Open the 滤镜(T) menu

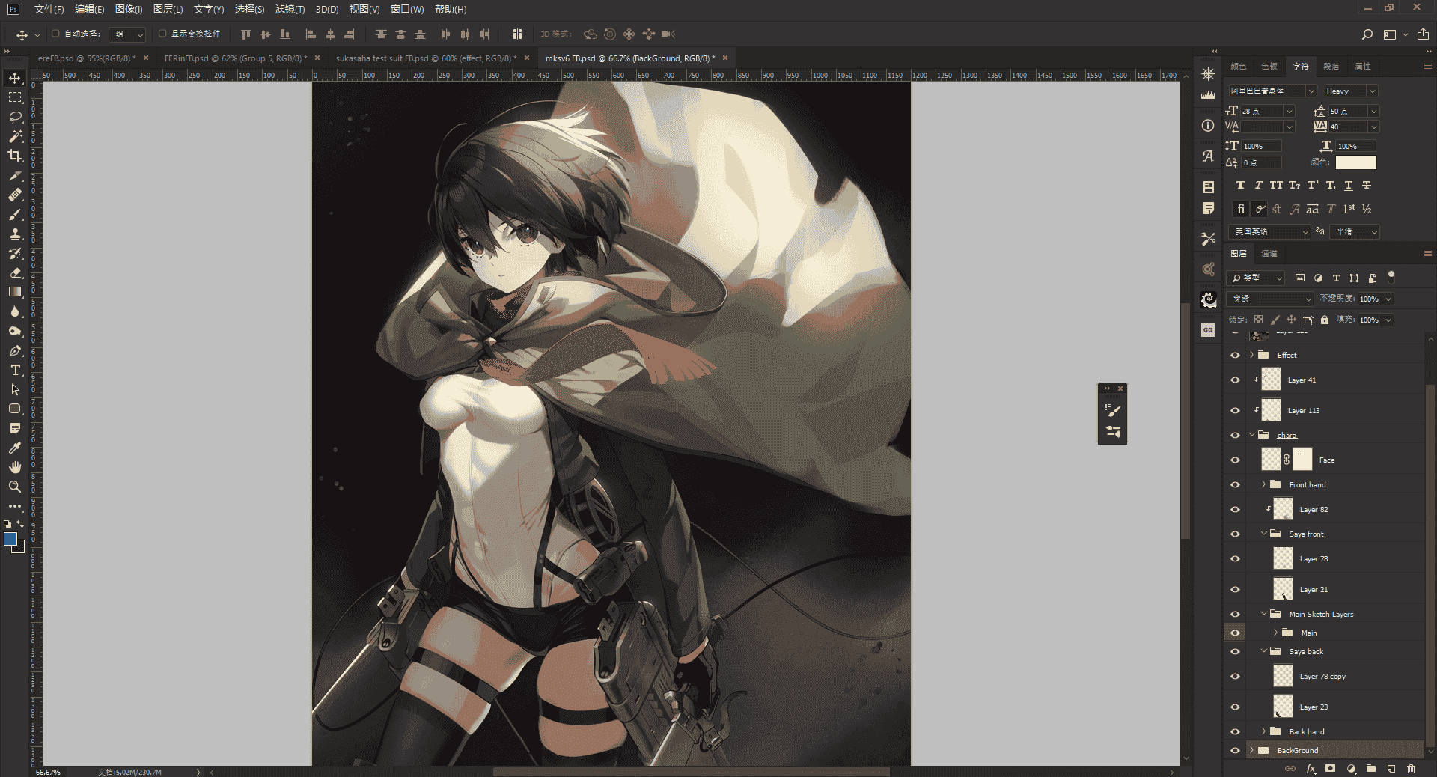click(x=290, y=9)
